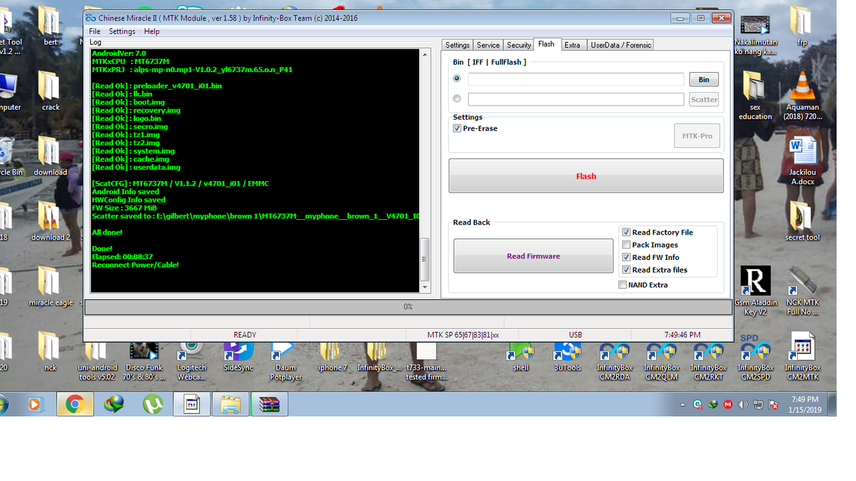856x481 pixels.
Task: Click the READY status text
Action: pos(245,335)
